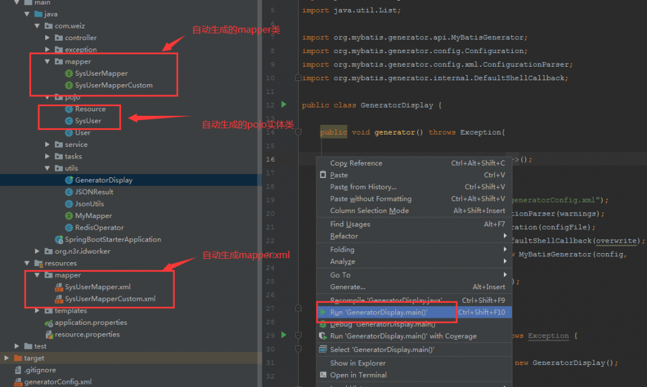This screenshot has width=647, height=387.
Task: Click line number 16 in gutter
Action: click(x=270, y=159)
